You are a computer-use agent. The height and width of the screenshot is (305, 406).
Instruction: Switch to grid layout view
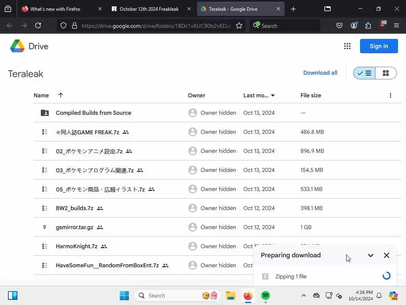pyautogui.click(x=385, y=73)
